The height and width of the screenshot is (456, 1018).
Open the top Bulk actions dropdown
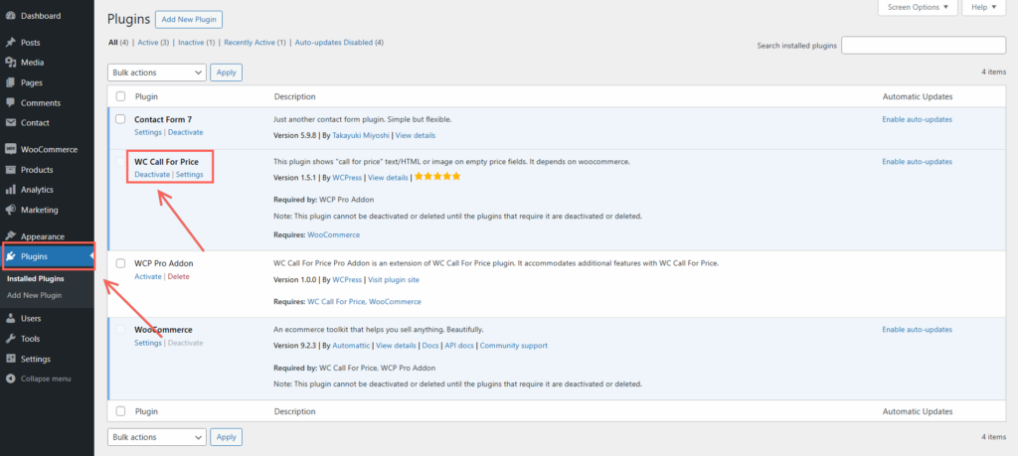pos(156,73)
